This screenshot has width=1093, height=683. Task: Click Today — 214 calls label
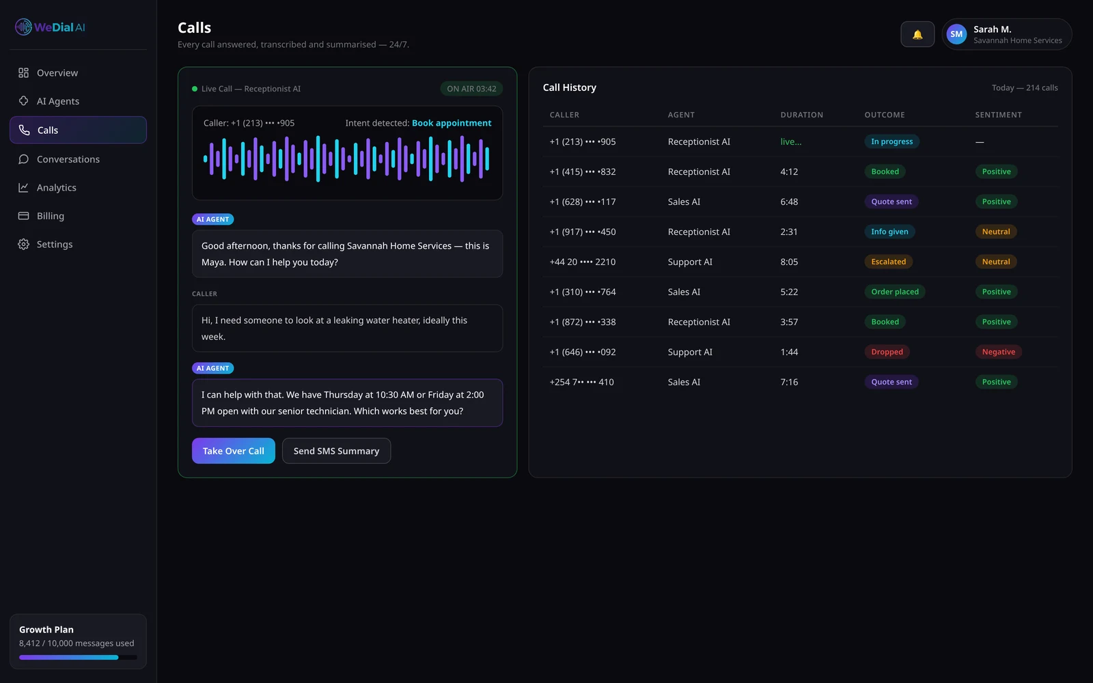click(1025, 88)
